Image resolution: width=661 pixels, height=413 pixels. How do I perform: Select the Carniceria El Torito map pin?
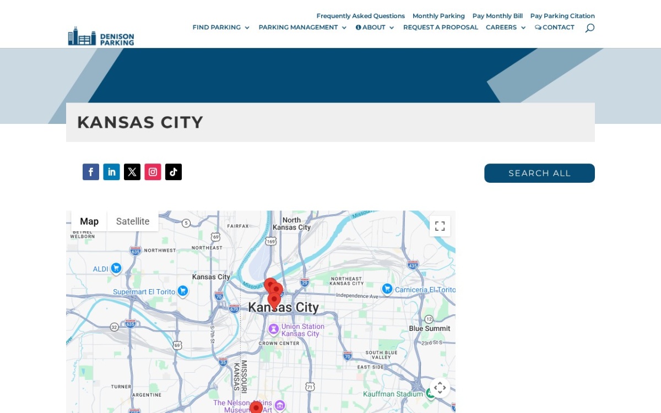[x=387, y=289]
